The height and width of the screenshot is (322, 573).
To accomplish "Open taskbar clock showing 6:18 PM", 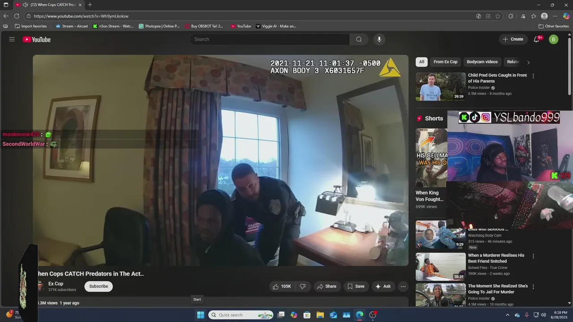I will click(560, 315).
